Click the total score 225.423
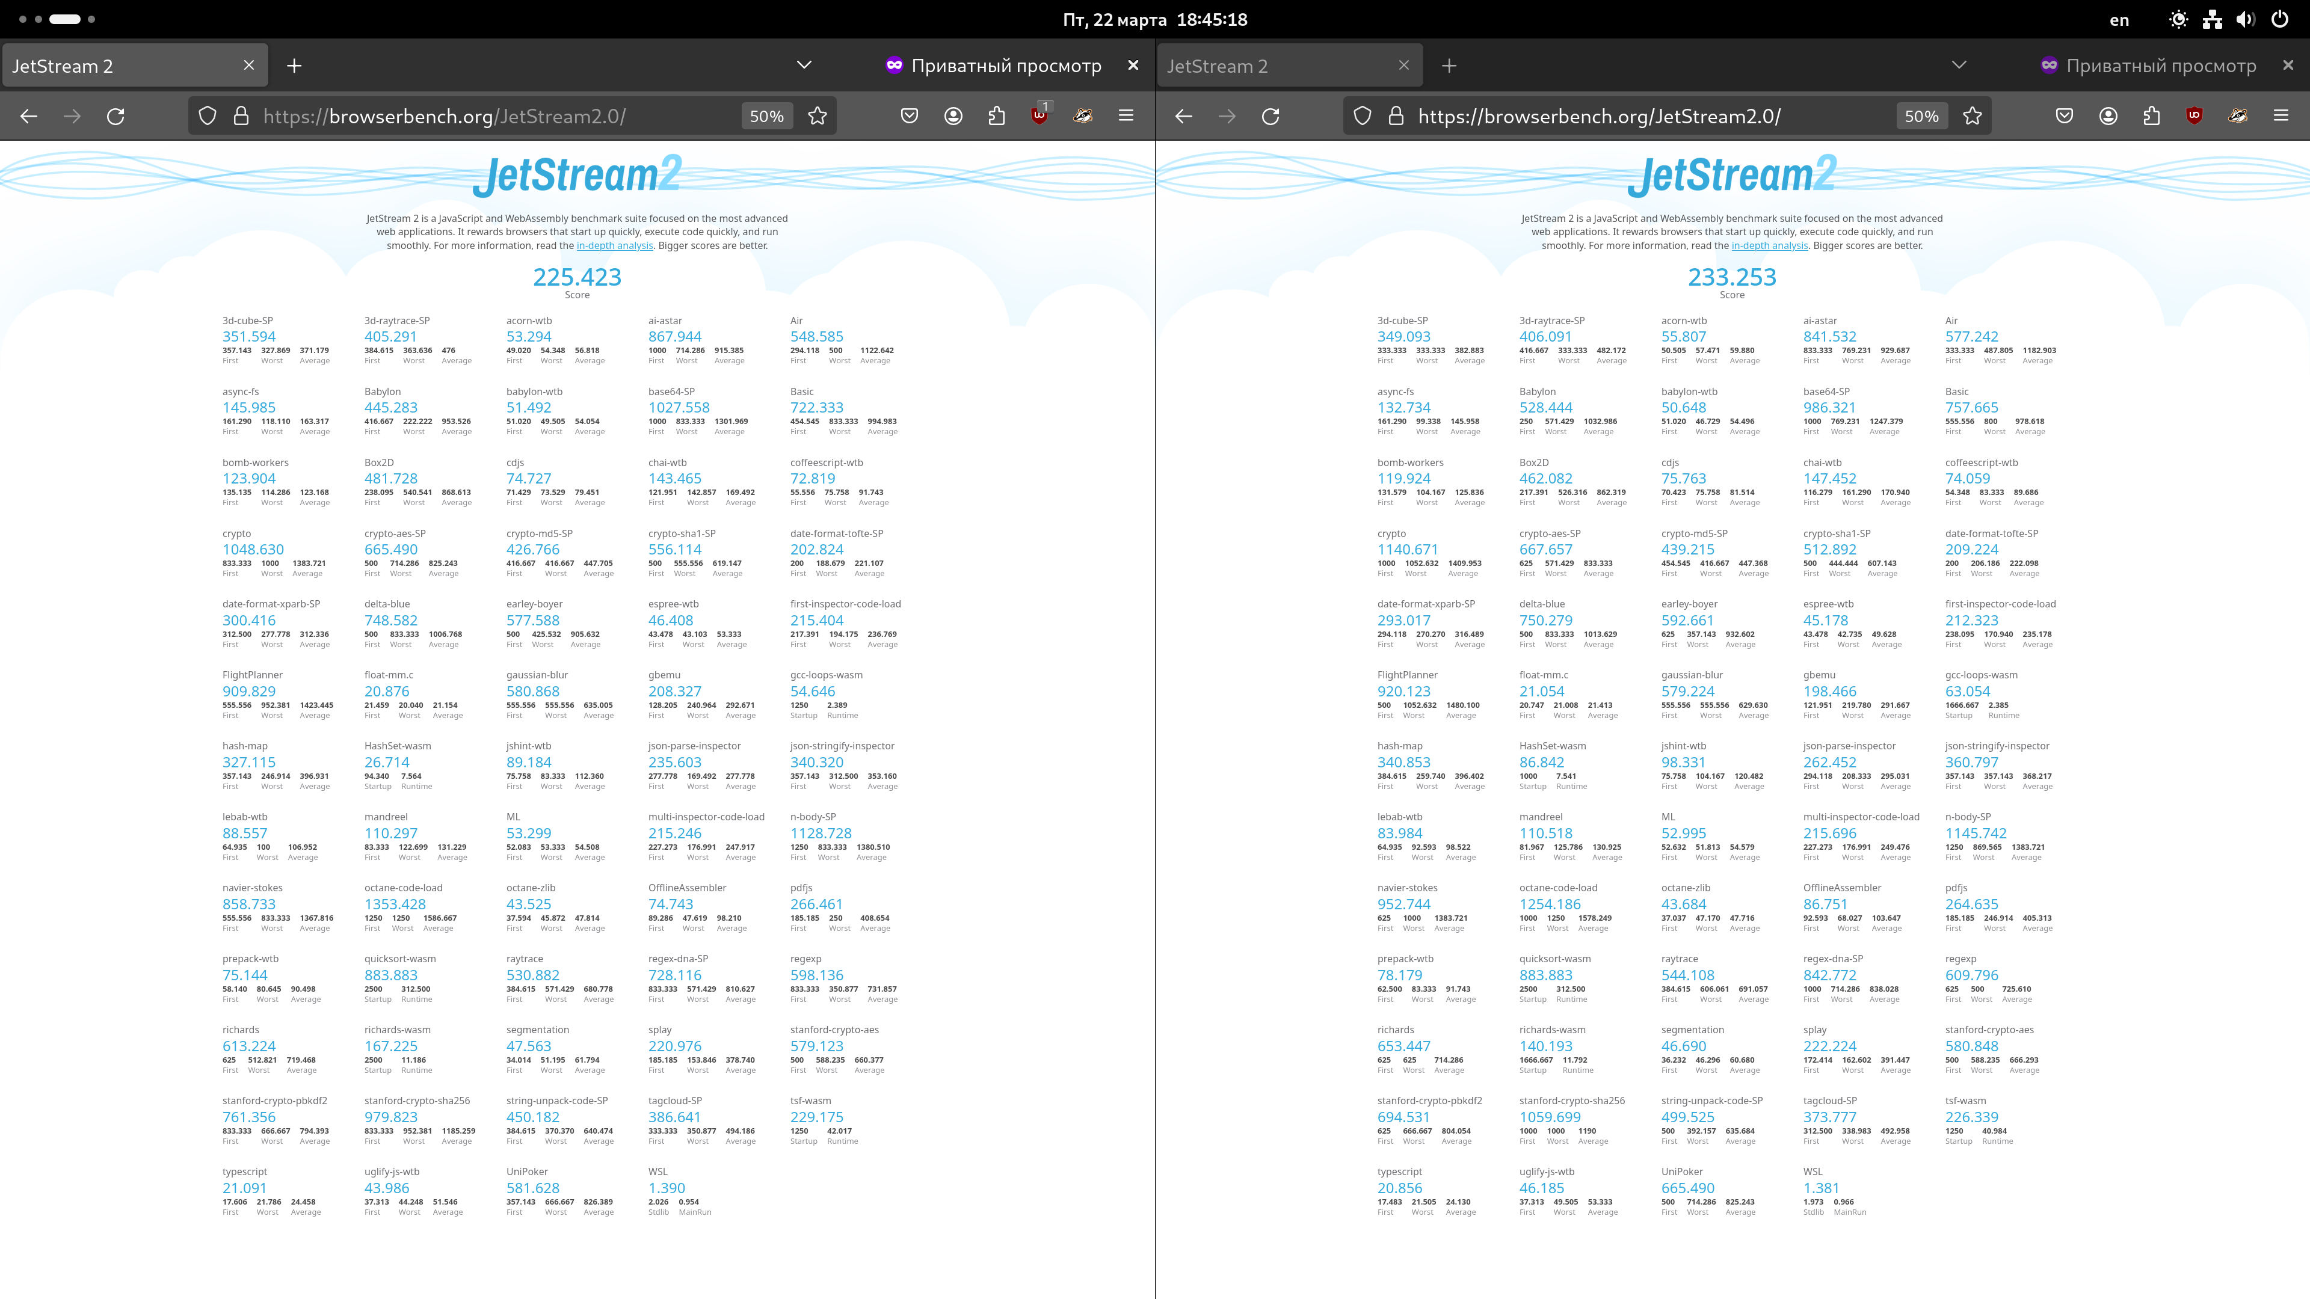2310x1299 pixels. [577, 277]
